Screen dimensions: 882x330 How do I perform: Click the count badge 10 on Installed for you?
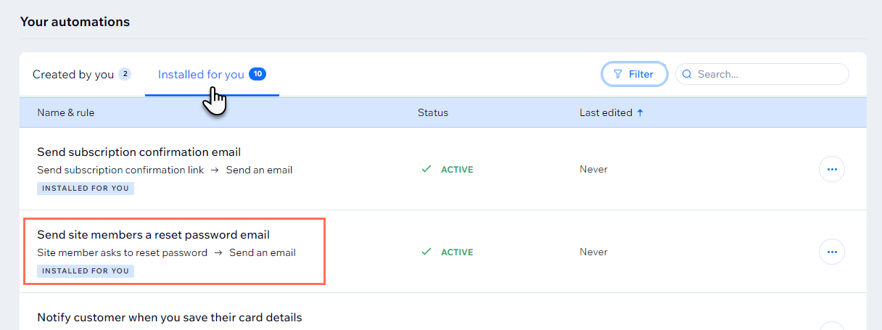click(257, 74)
